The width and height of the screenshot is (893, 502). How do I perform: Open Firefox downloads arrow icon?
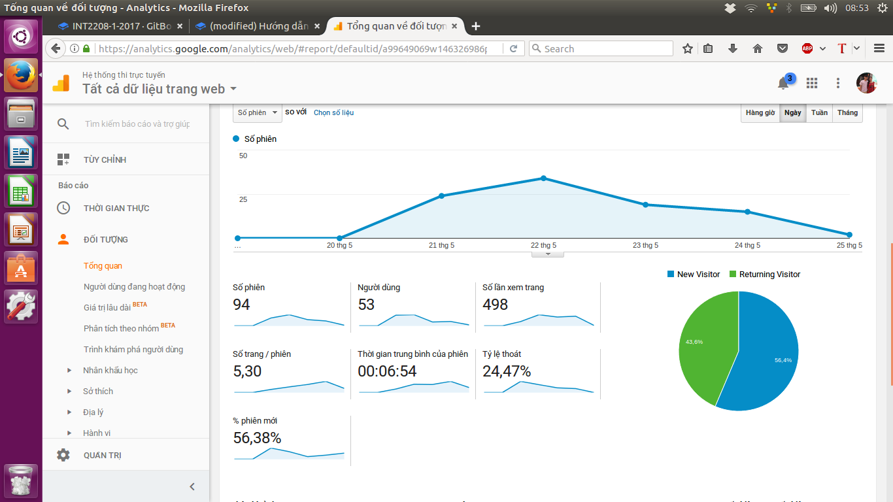(733, 48)
